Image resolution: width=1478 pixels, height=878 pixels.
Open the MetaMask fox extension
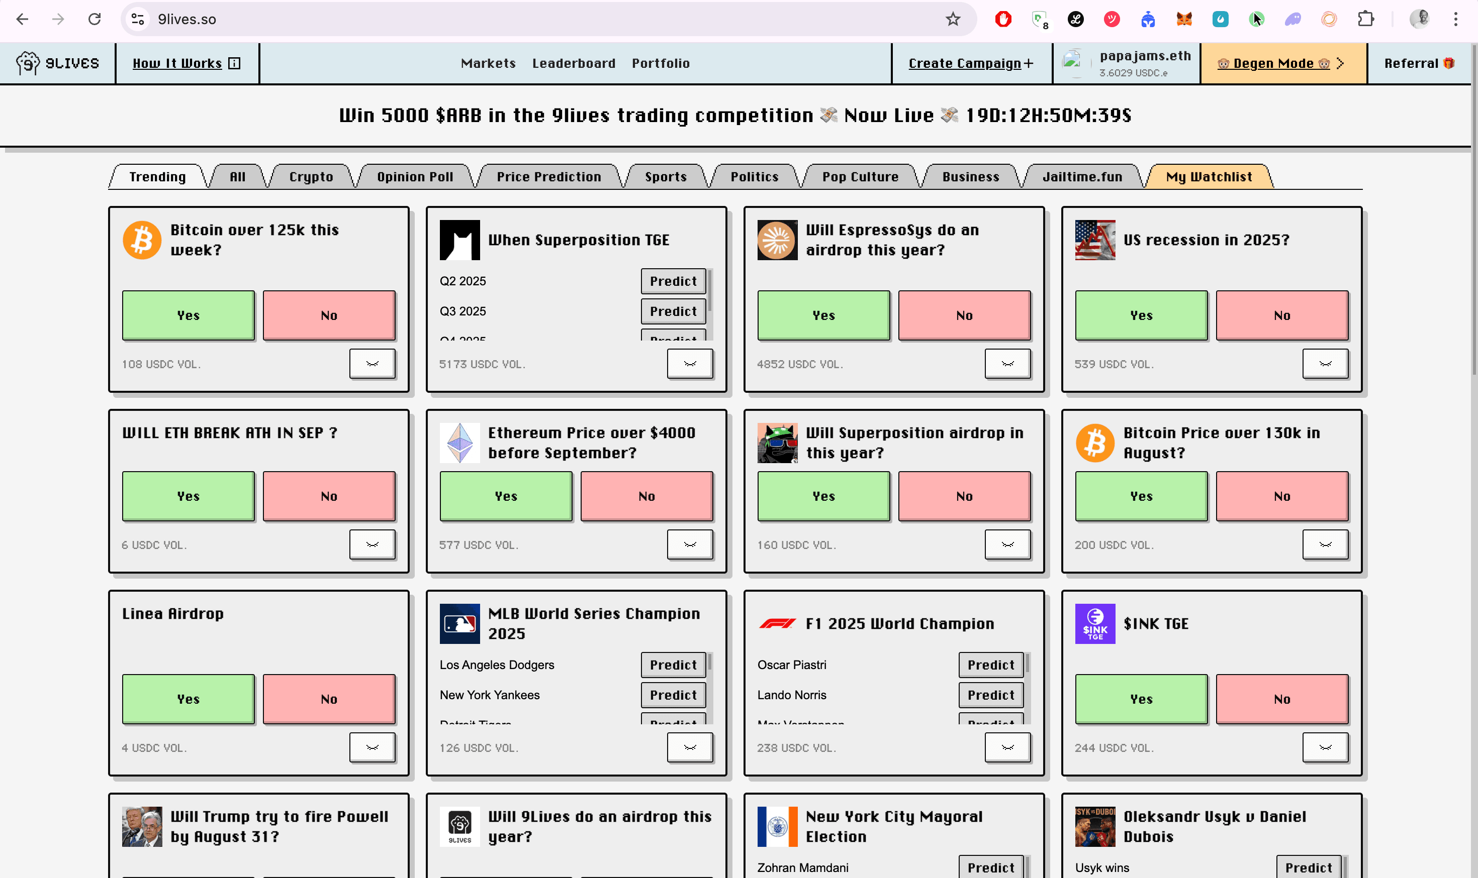click(x=1184, y=19)
